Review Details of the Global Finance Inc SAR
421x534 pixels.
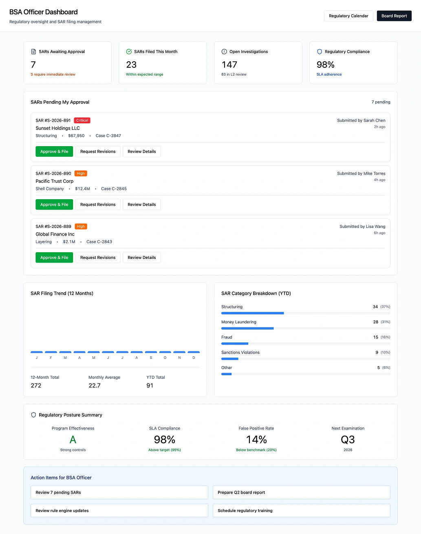[141, 257]
